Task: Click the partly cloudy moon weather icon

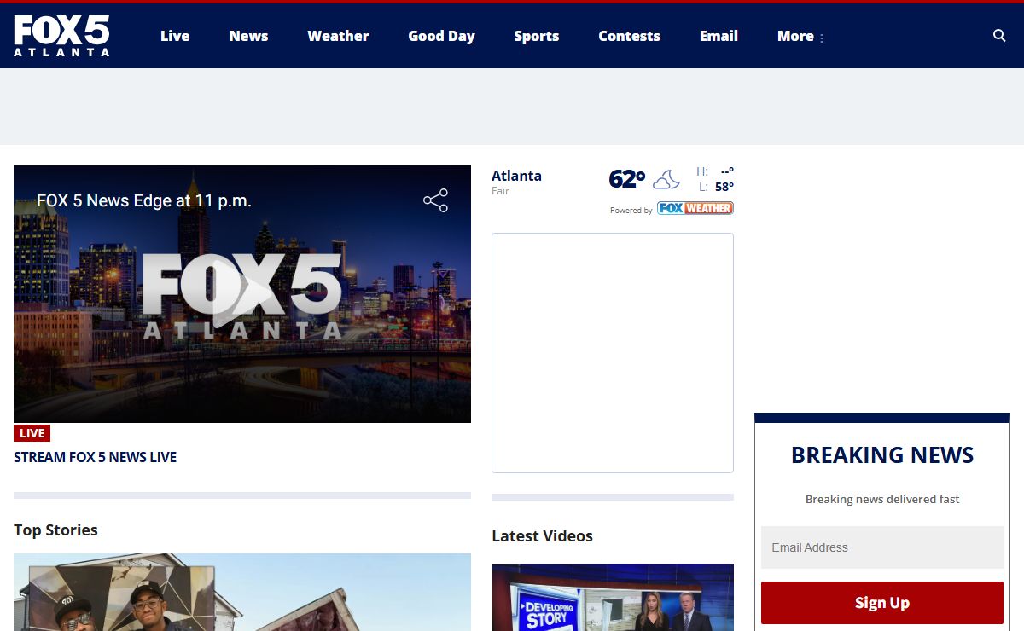Action: (666, 180)
